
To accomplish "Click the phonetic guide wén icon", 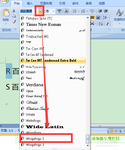I will pos(59,11).
